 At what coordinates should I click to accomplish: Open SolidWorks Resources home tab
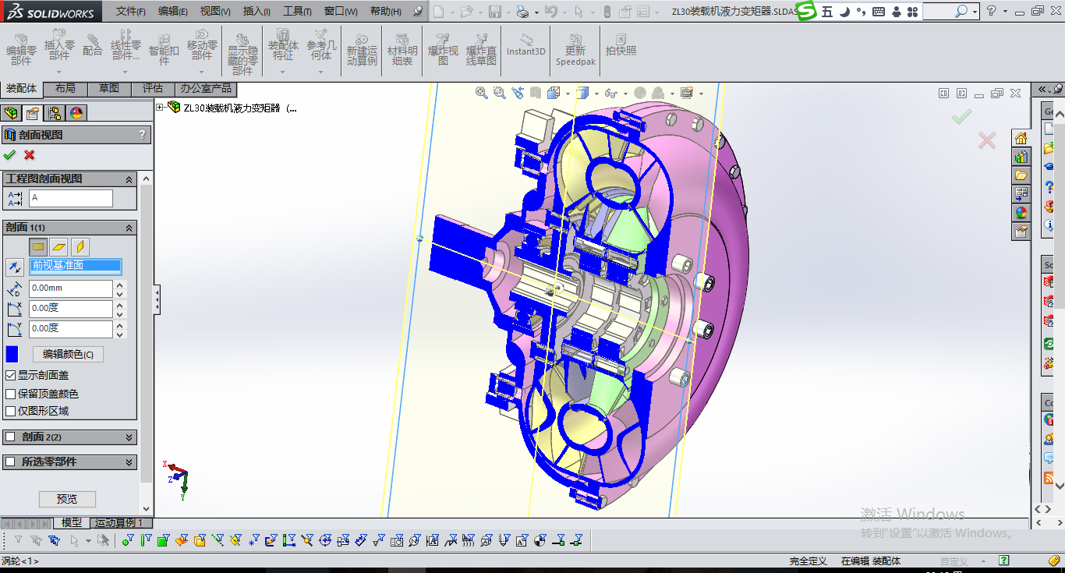click(1021, 138)
